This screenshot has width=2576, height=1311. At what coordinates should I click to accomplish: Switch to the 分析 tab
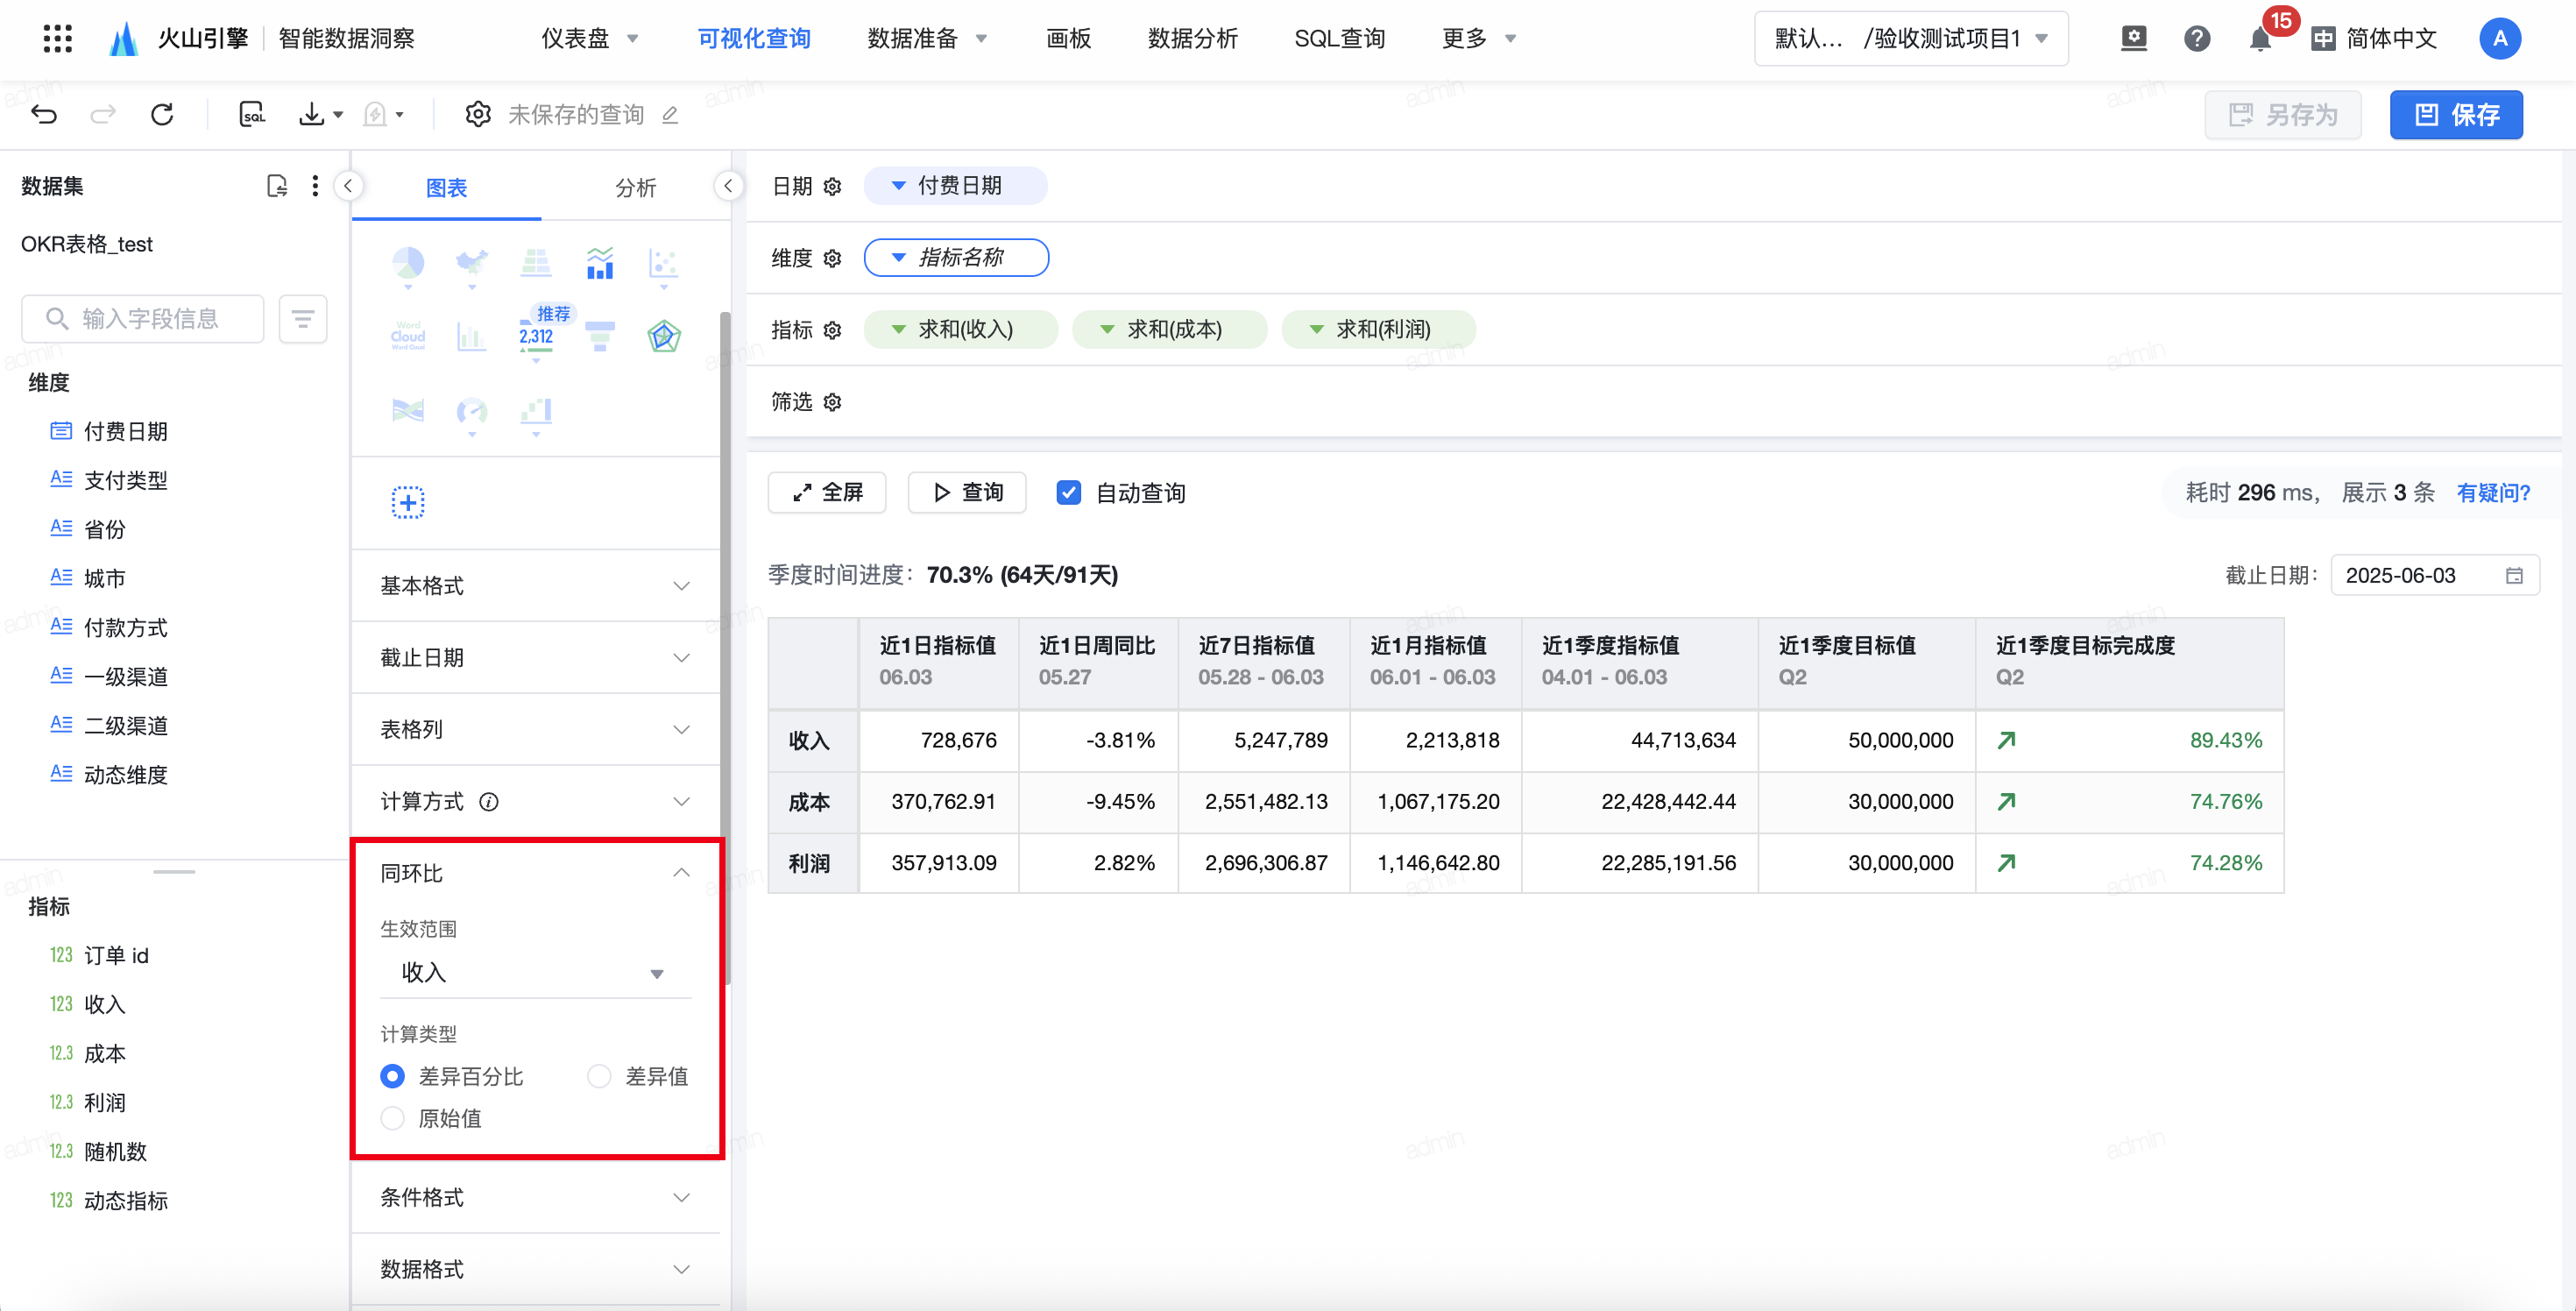(635, 188)
